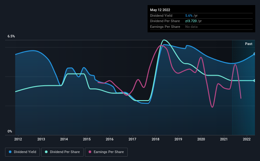Toggle the Dividend Yield legend button
Image resolution: width=260 pixels, height=161 pixels.
(x=22, y=152)
